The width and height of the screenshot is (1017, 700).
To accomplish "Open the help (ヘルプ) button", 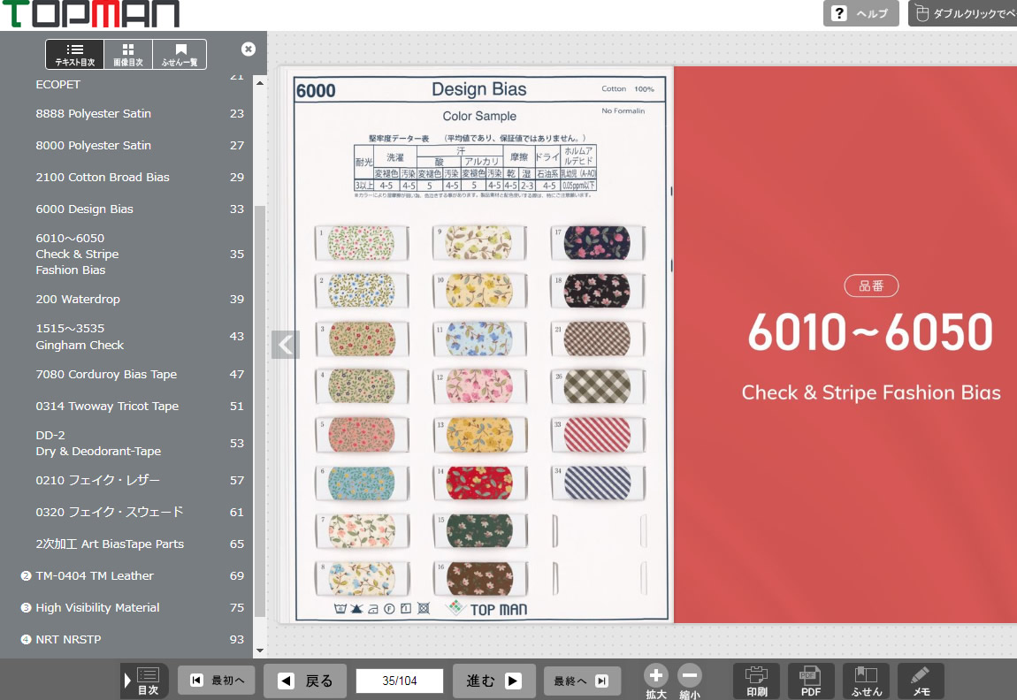I will (860, 13).
